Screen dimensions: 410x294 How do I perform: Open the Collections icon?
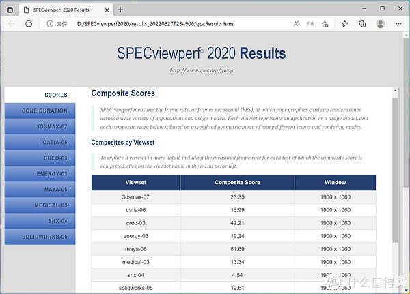click(x=362, y=24)
